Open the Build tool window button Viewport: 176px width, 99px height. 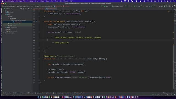pos(76,93)
